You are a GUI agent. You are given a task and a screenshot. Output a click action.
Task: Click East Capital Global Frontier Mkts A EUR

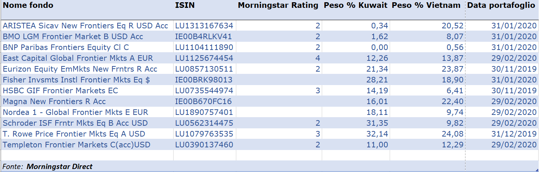(x=78, y=58)
